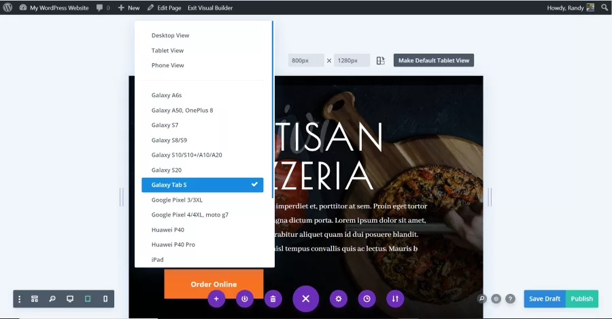Click the left preview resize handle
Viewport: 612px width, 319px height.
[122, 197]
